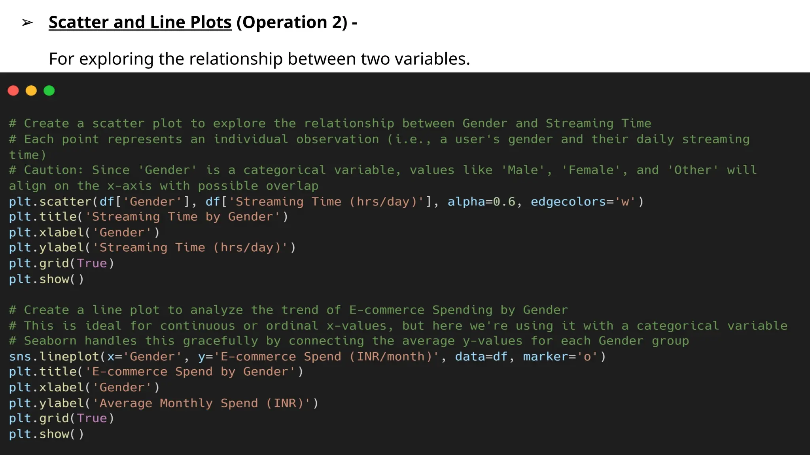The image size is (810, 455).
Task: Click the underlined 'Scatter and Line Plots' heading
Action: click(140, 22)
